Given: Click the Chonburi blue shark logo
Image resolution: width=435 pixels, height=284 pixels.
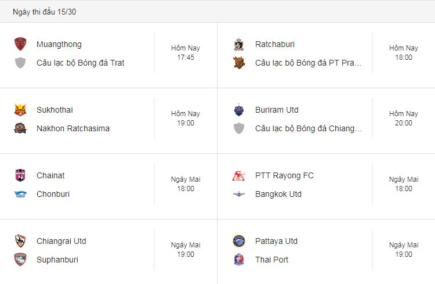Looking at the screenshot, I should (20, 194).
